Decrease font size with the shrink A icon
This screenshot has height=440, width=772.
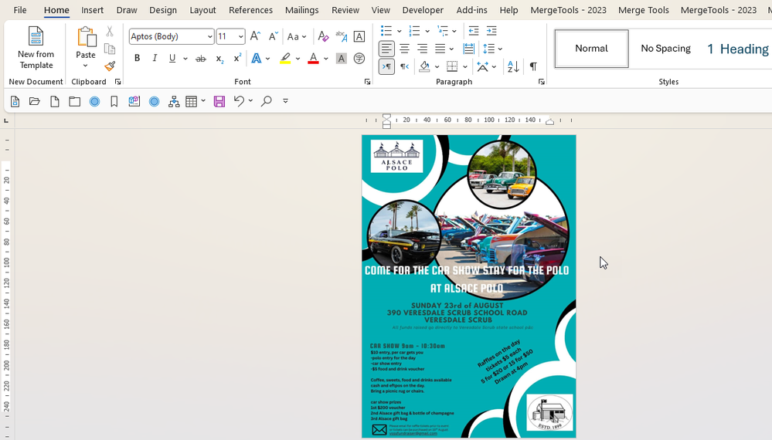[x=274, y=36]
